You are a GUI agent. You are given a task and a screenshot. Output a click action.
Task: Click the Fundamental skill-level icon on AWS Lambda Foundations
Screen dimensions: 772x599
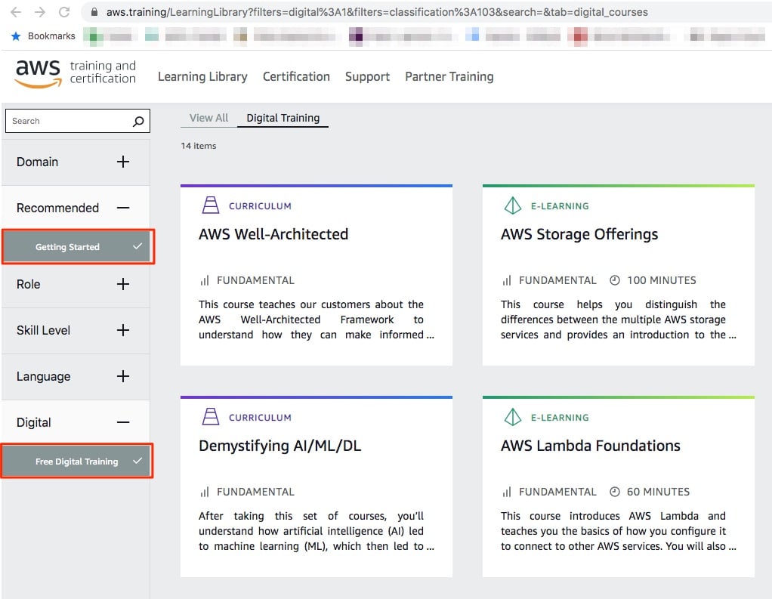coord(508,492)
